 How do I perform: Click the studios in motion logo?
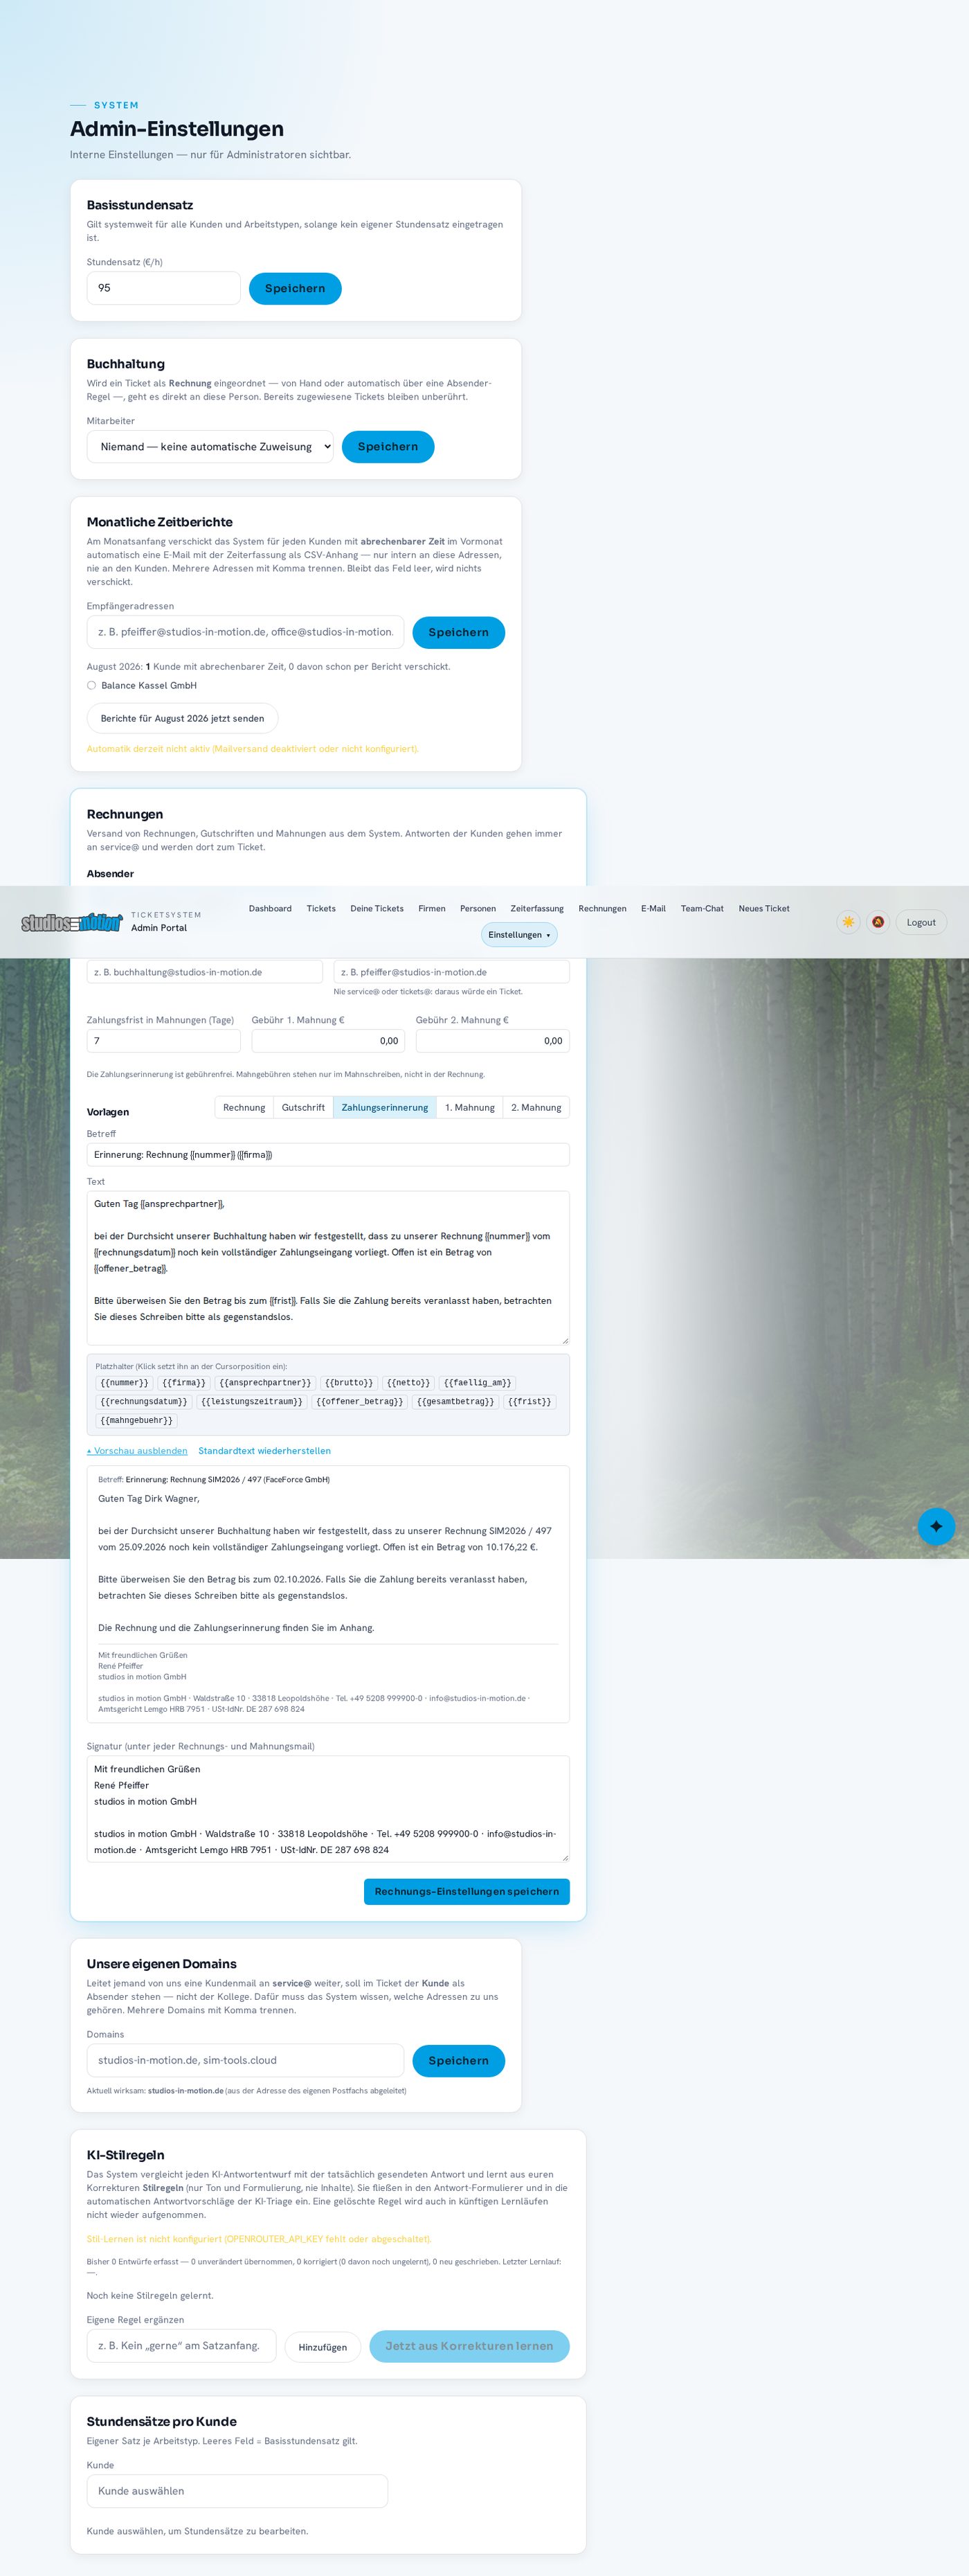coord(72,922)
